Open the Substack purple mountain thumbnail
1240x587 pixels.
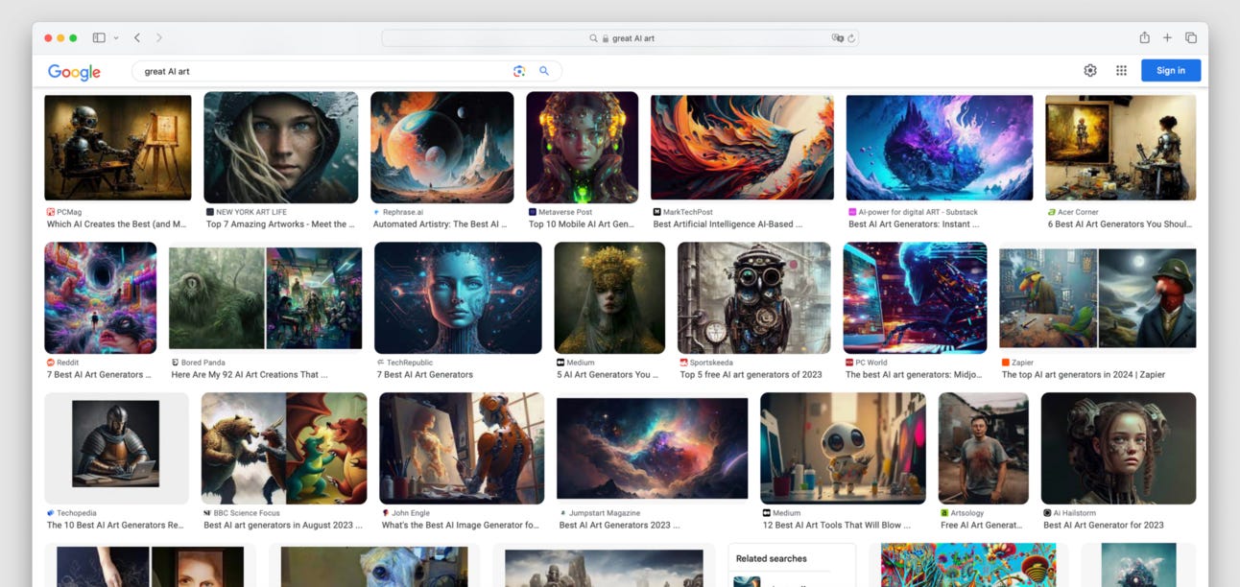coord(940,147)
